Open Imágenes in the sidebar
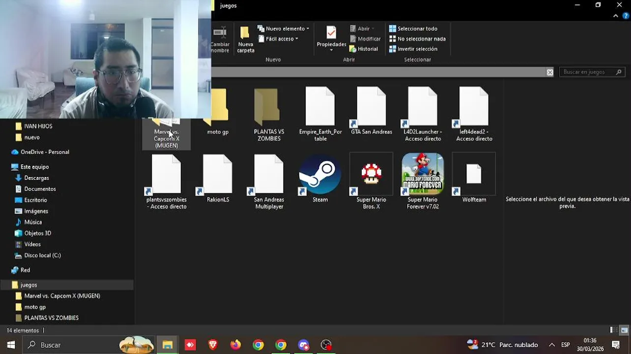Screen dimensions: 631x354 point(36,211)
